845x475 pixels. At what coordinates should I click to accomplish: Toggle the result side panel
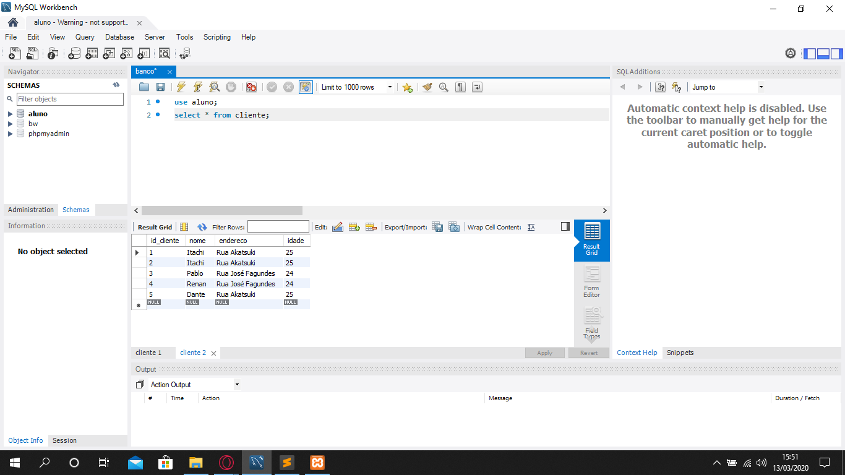tap(565, 226)
